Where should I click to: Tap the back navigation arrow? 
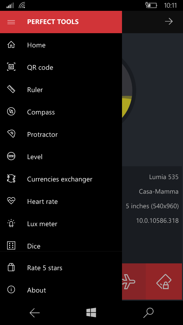pyautogui.click(x=35, y=312)
